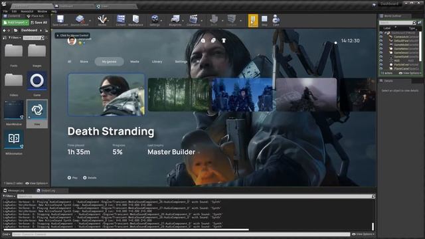The width and height of the screenshot is (425, 239).
Task: Click the Output Log horizontal scrollbar
Action: coord(126,230)
